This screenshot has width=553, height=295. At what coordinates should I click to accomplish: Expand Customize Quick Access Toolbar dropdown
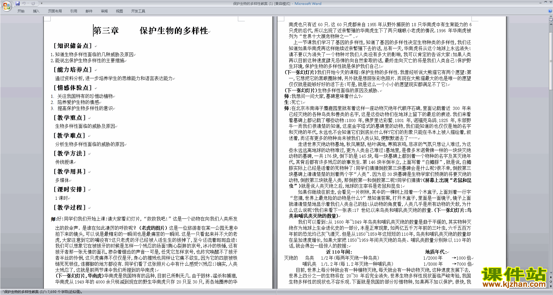pos(41,3)
